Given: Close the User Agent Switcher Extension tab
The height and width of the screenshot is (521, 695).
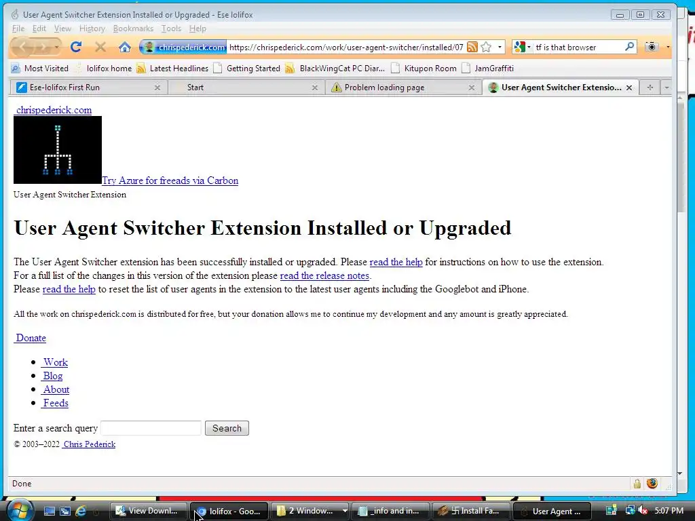Looking at the screenshot, I should tap(629, 88).
